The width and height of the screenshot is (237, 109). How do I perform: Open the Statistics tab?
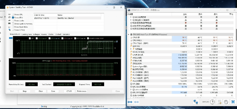coord(66,34)
